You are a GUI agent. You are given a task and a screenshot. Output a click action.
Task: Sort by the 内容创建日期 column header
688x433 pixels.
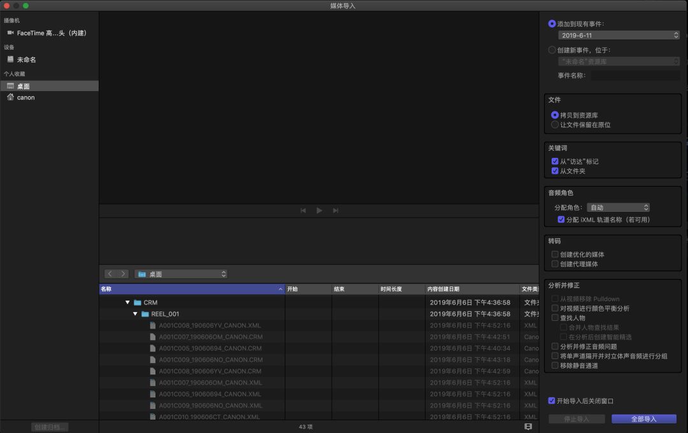click(471, 289)
